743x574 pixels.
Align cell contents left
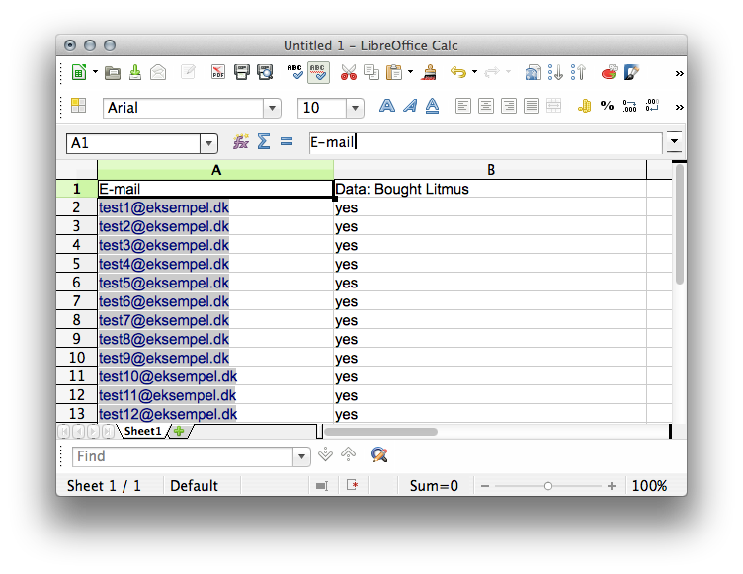463,106
